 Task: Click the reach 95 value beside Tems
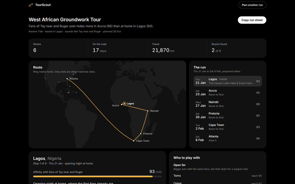pos(257,176)
